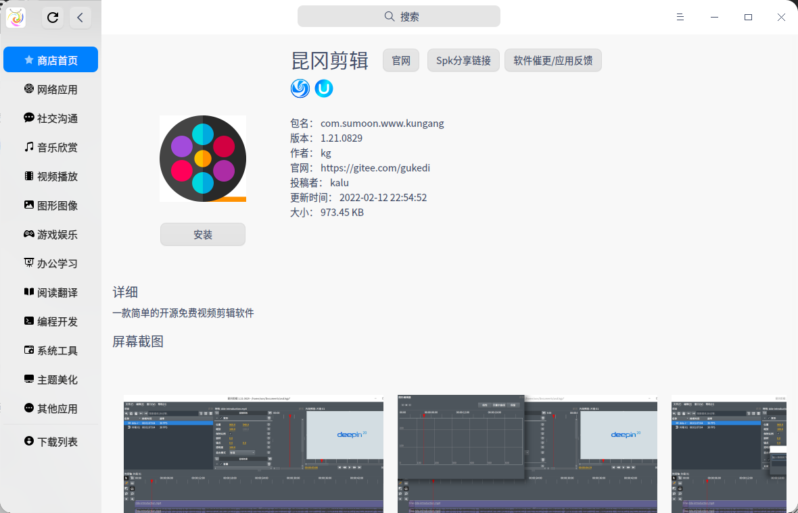Open the 社交沟通 category

pyautogui.click(x=51, y=118)
